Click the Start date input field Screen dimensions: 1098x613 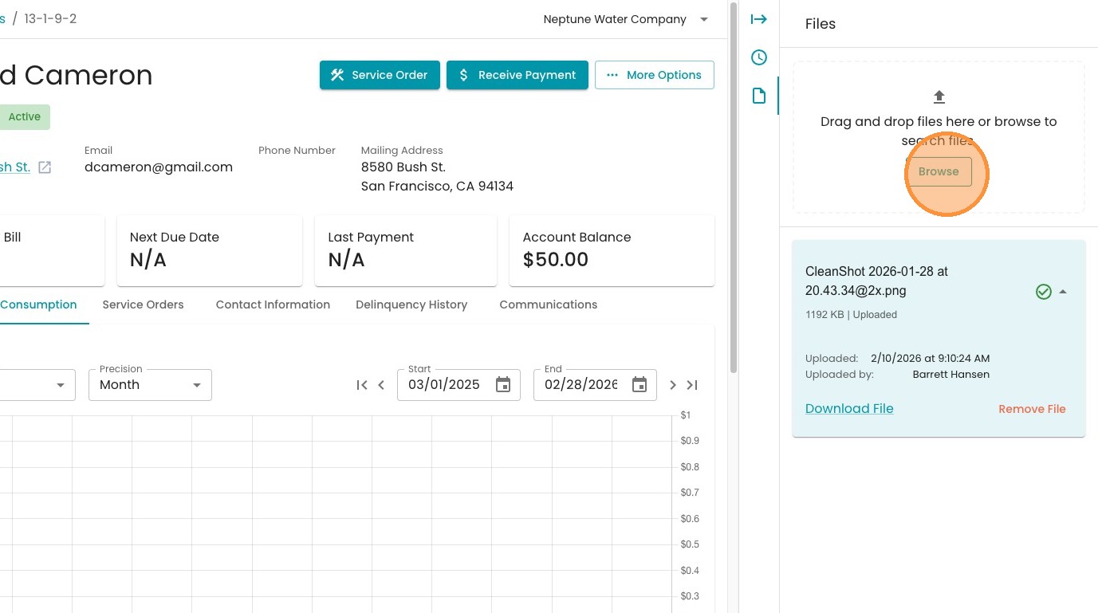(444, 385)
